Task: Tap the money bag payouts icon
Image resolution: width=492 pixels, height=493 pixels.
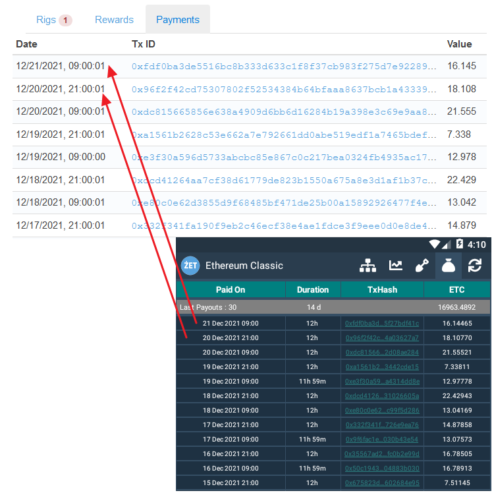Action: (x=449, y=266)
